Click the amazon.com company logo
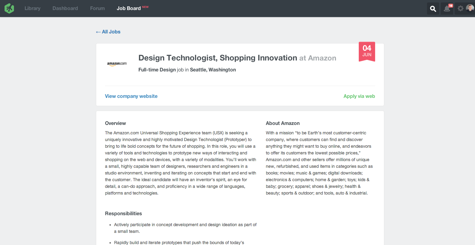475x245 pixels. click(x=117, y=64)
